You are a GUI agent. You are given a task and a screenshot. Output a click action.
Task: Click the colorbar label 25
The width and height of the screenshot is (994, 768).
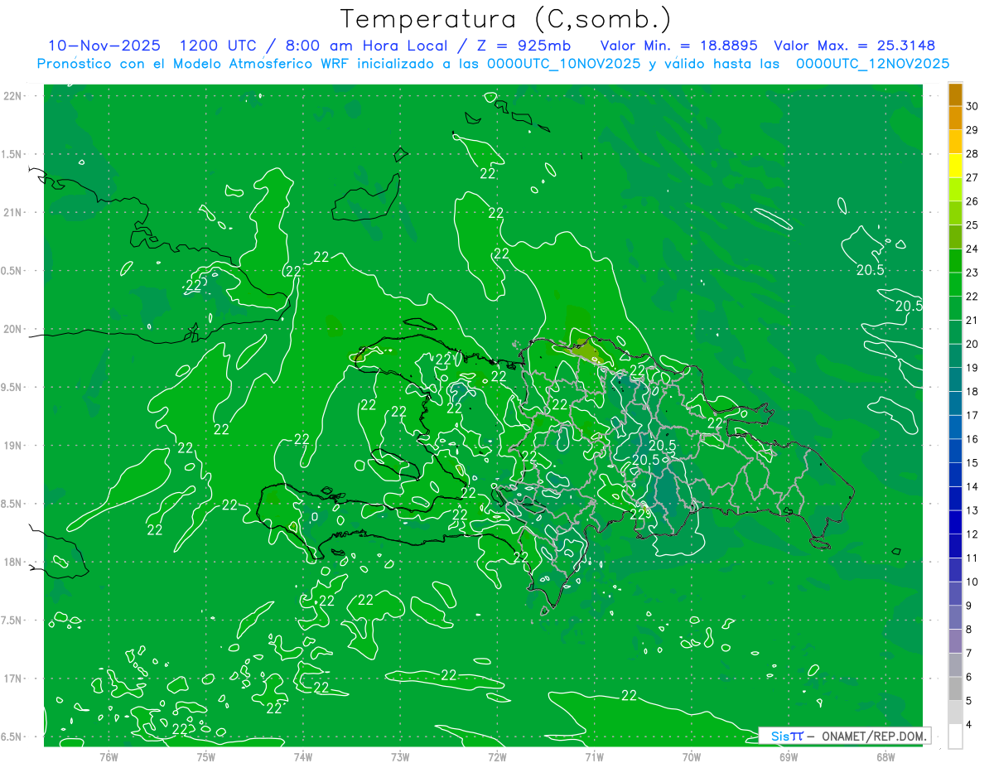tap(972, 225)
